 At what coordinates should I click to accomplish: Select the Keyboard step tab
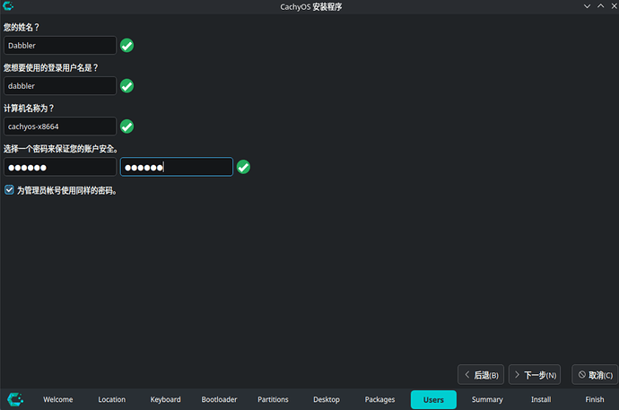(165, 399)
